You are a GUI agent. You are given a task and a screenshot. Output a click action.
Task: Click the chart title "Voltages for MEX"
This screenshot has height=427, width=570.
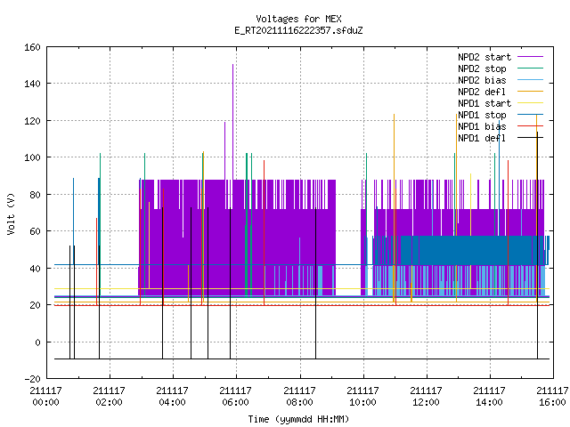(x=298, y=19)
